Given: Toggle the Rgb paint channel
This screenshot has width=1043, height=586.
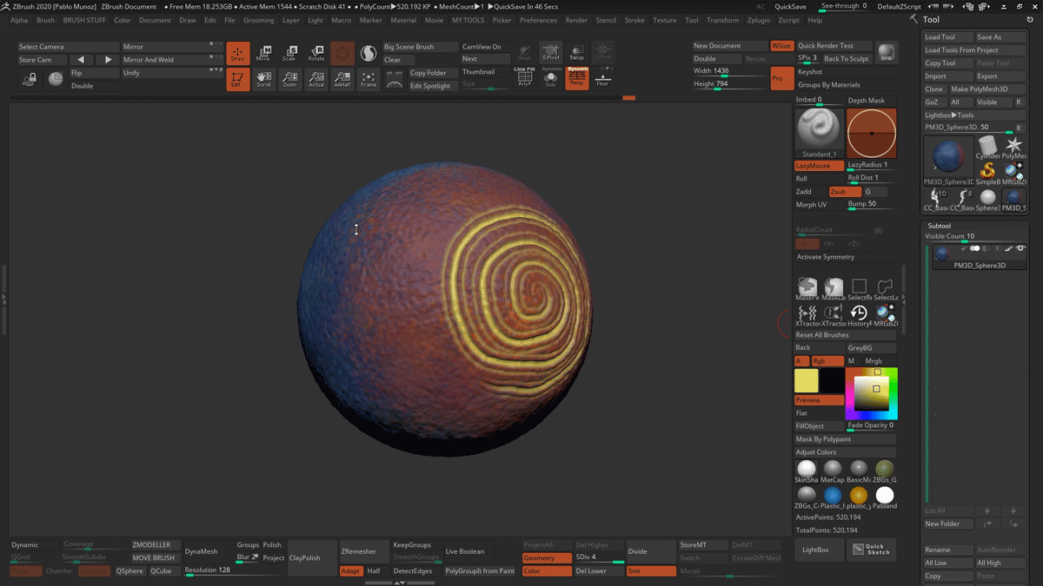Looking at the screenshot, I should (x=827, y=360).
